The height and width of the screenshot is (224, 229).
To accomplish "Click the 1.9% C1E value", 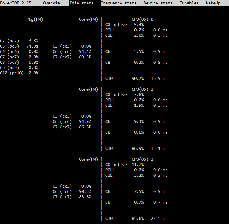I will point(139,105).
